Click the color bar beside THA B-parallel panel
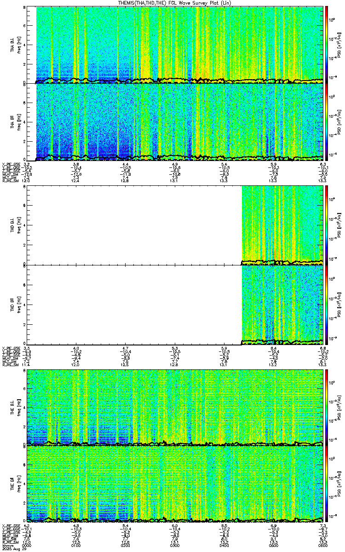Viewport: 345px width, 552px height. (x=327, y=122)
